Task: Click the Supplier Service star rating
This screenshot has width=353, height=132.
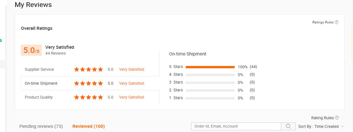Action: coord(88,70)
